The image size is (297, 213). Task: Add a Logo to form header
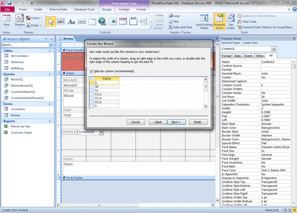(x=174, y=16)
